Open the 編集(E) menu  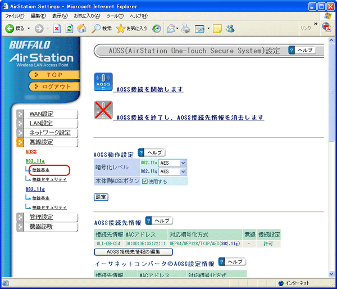[x=38, y=16]
